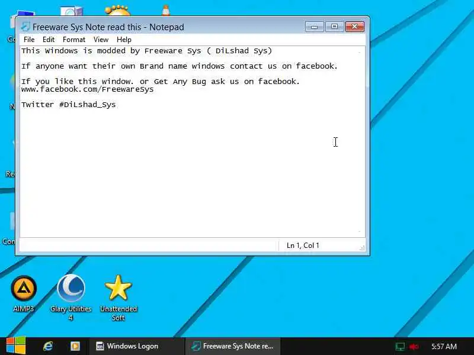Maximize the Notepad window
The height and width of the screenshot is (355, 474).
click(x=334, y=27)
